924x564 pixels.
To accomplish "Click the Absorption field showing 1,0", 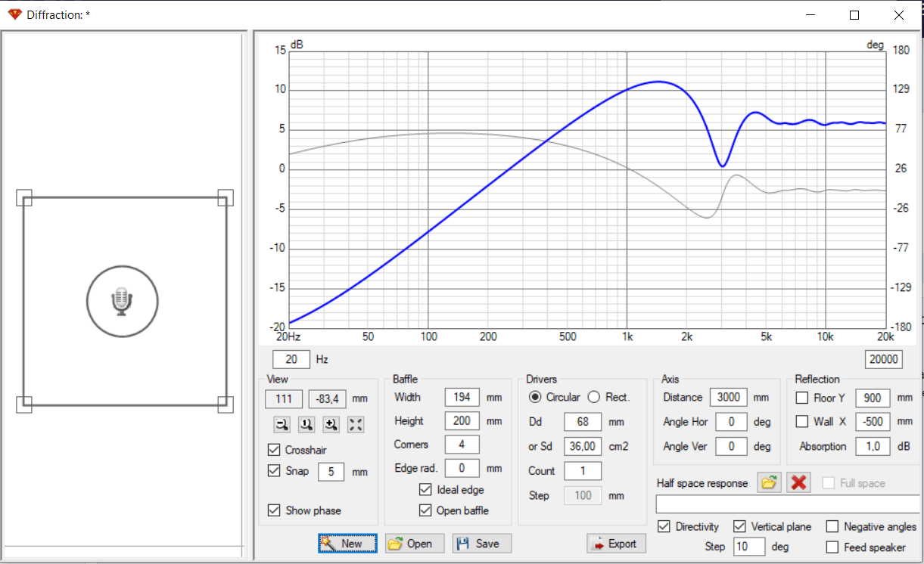I will pyautogui.click(x=873, y=446).
